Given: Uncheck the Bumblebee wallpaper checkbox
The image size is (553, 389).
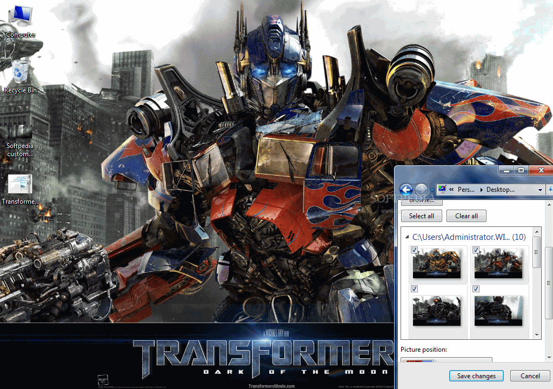Looking at the screenshot, I should tap(415, 250).
